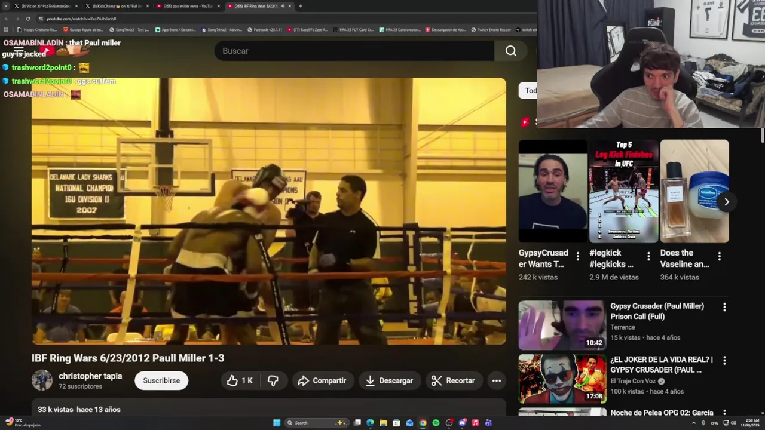Click Descargar download button
Viewport: 765px width, 430px height.
[389, 380]
